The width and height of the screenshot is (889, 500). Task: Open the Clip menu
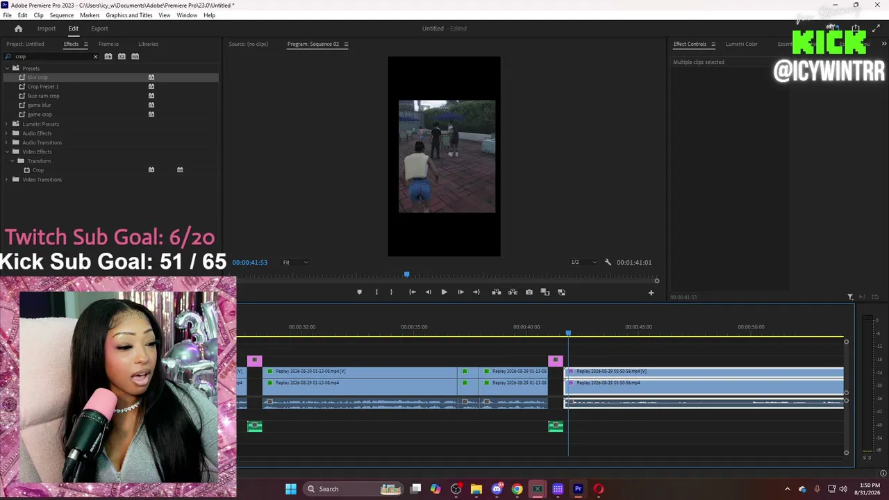[x=38, y=15]
